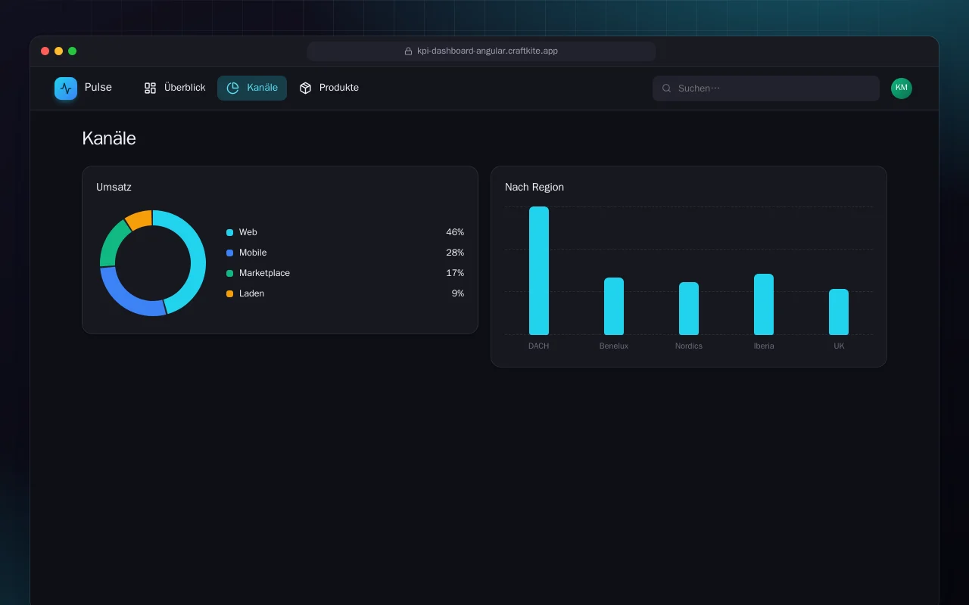
Task: Click the Laden legend label
Action: click(x=251, y=293)
